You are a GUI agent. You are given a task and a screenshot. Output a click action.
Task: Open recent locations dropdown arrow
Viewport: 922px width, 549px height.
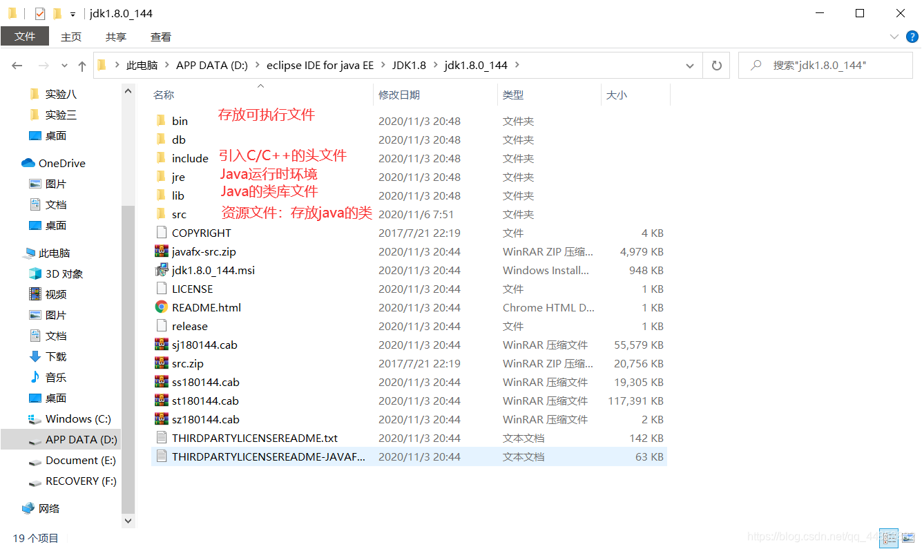(x=64, y=66)
